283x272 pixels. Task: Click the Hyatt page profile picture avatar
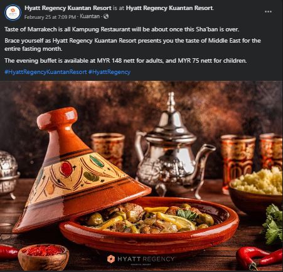point(13,13)
